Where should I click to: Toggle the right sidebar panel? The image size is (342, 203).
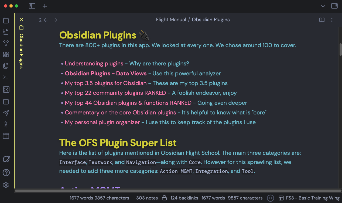point(334,6)
